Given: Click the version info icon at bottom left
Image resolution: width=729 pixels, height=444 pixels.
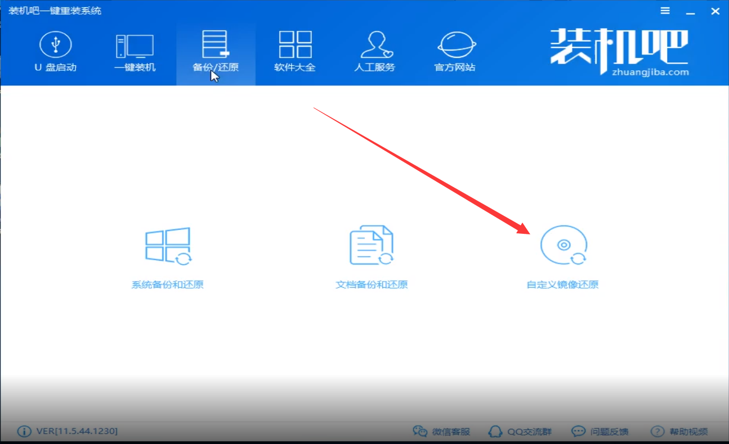Looking at the screenshot, I should pos(24,432).
